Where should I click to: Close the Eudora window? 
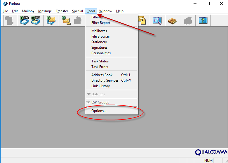pyautogui.click(x=222, y=3)
